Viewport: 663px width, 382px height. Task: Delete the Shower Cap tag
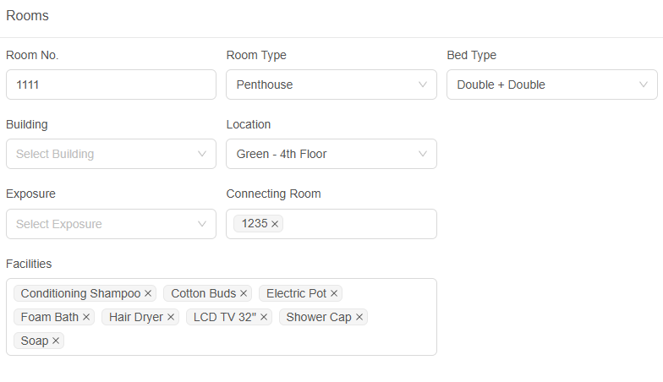[x=359, y=318]
